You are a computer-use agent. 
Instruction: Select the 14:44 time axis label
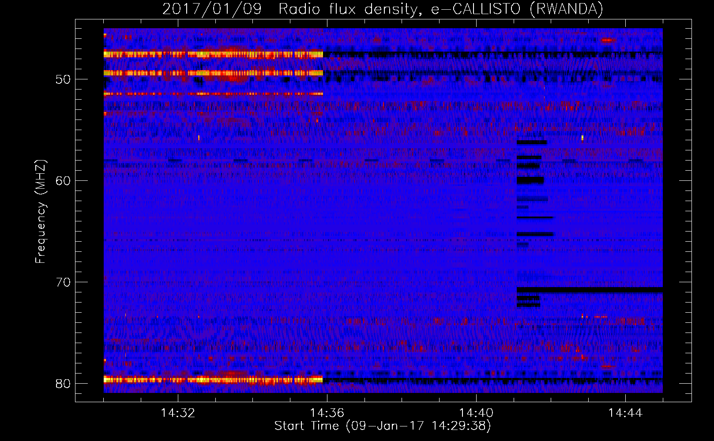[x=625, y=413]
